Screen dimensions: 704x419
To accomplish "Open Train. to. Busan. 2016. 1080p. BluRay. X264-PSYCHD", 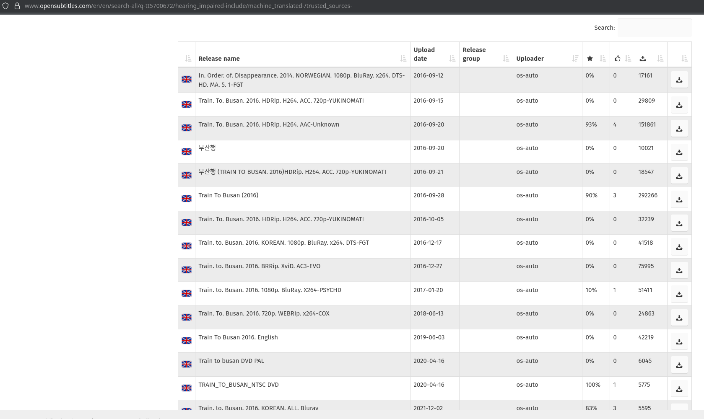I will coord(270,290).
